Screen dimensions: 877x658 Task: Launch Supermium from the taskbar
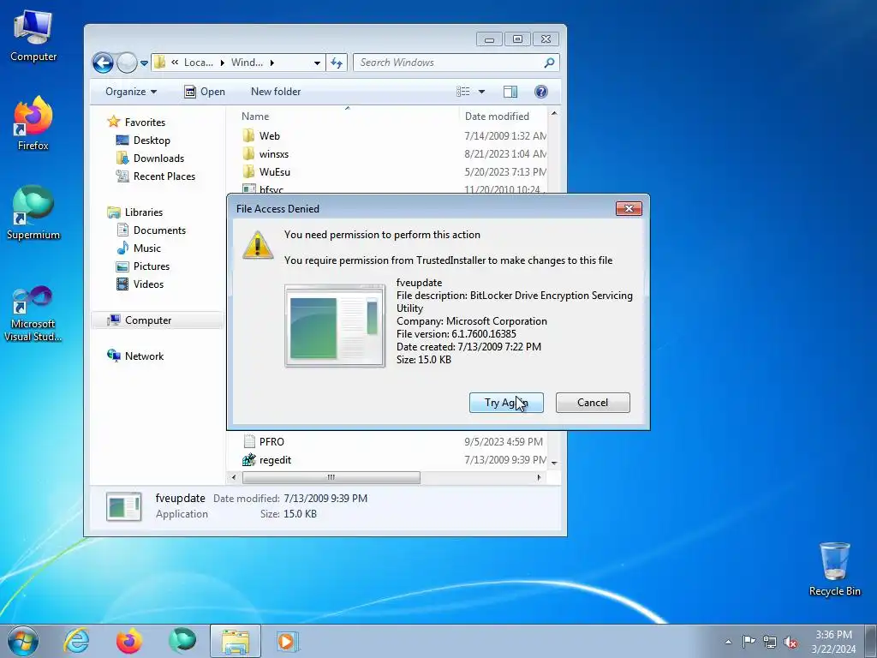(x=182, y=641)
